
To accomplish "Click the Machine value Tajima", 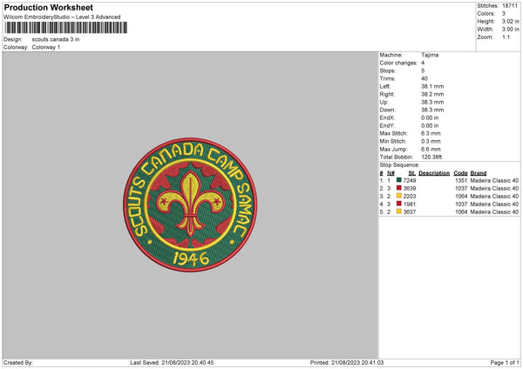I will tap(430, 55).
